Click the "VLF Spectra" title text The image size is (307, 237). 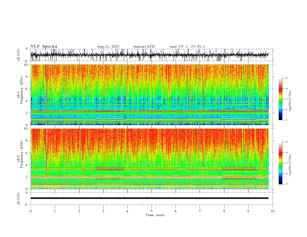tap(44, 46)
